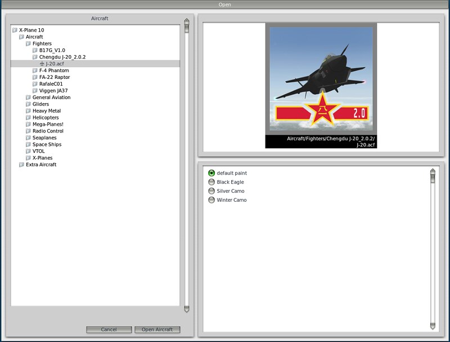Click the Radio Control folder icon

point(28,131)
